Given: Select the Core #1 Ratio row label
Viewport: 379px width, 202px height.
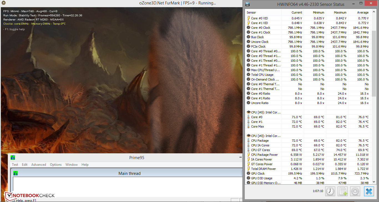Looking at the screenshot, I should pyautogui.click(x=261, y=98).
